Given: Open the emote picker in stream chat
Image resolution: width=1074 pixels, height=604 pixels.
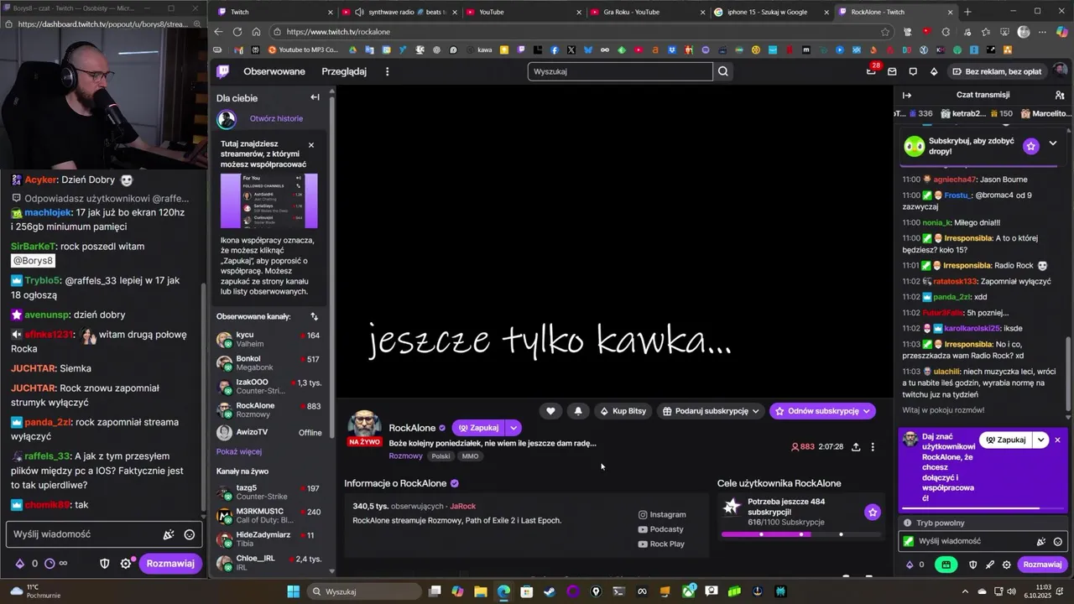Looking at the screenshot, I should pyautogui.click(x=1058, y=542).
